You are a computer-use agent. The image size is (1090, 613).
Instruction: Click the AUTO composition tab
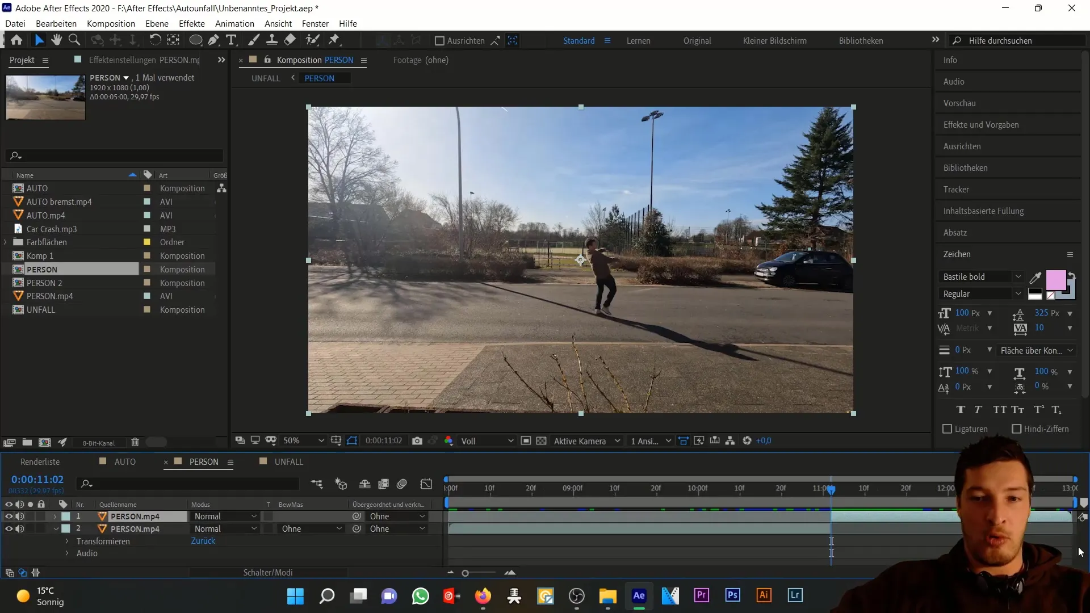125,462
